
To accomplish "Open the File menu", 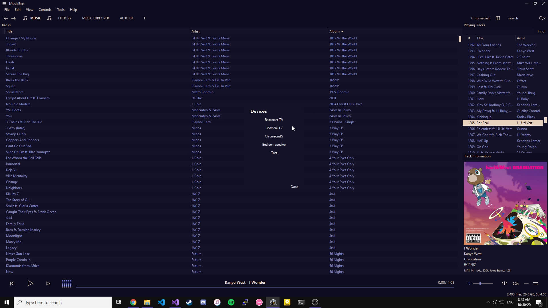I will (7, 10).
